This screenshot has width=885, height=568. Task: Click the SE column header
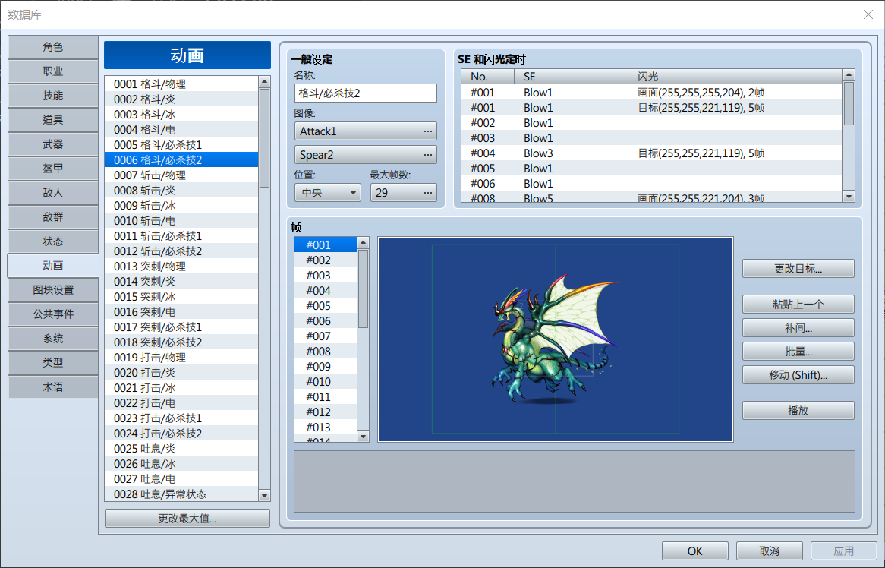click(571, 76)
